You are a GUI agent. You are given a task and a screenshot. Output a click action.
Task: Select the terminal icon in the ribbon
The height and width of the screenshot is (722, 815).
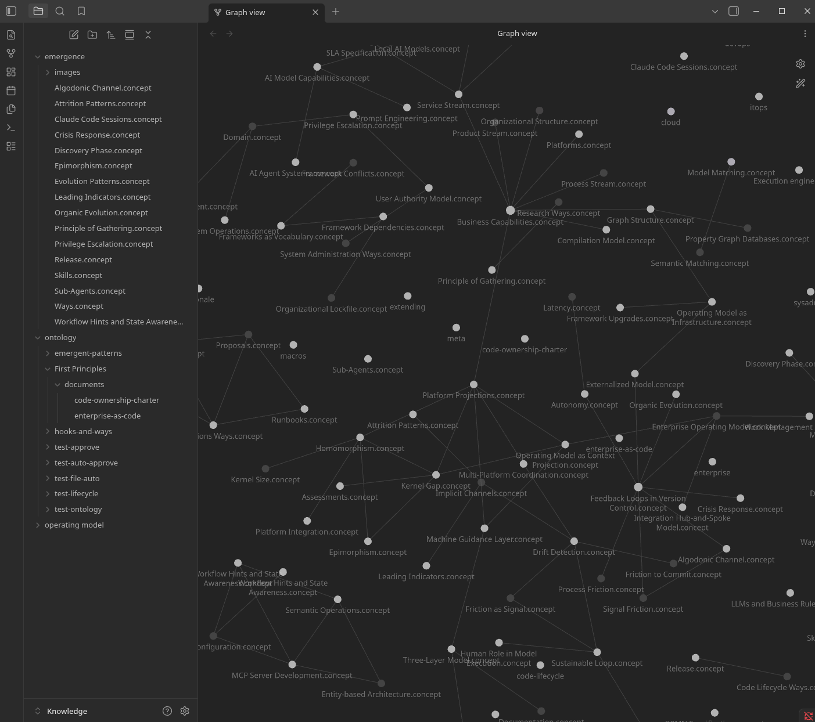click(x=10, y=128)
